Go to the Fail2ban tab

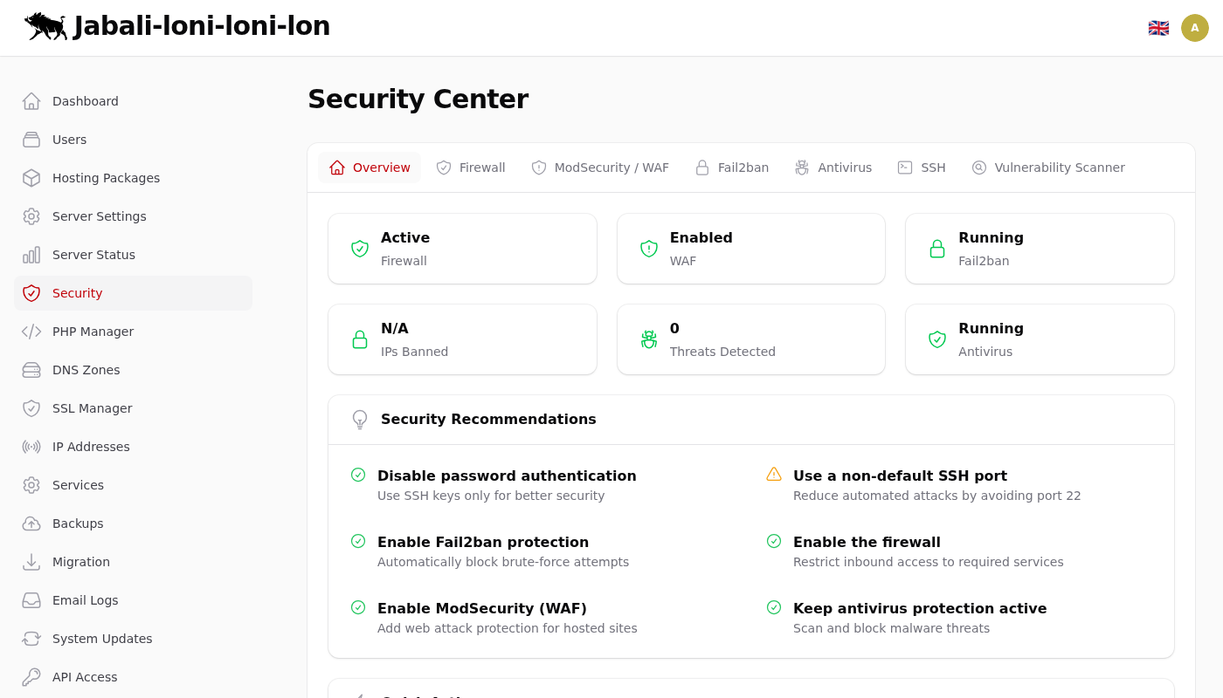click(732, 168)
